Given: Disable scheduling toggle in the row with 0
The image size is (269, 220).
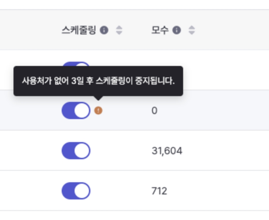Looking at the screenshot, I should tap(76, 111).
